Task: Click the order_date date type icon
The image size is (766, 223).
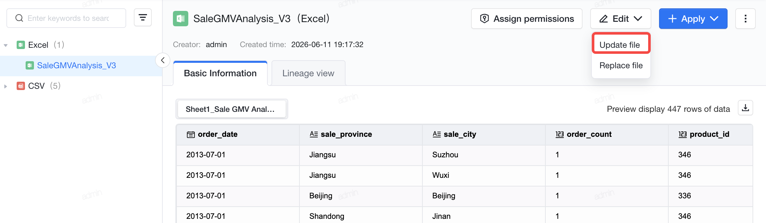Action: point(191,135)
